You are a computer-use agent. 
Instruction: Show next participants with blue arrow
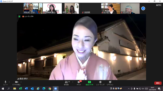click(x=143, y=8)
